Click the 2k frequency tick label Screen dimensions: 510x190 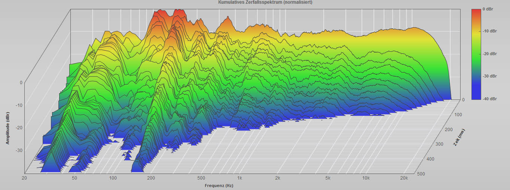click(278, 178)
